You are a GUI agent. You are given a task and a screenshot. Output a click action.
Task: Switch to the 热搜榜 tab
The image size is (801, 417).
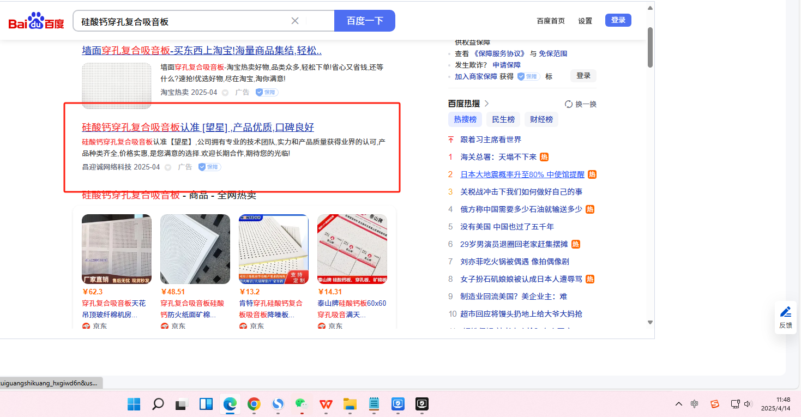tap(465, 119)
